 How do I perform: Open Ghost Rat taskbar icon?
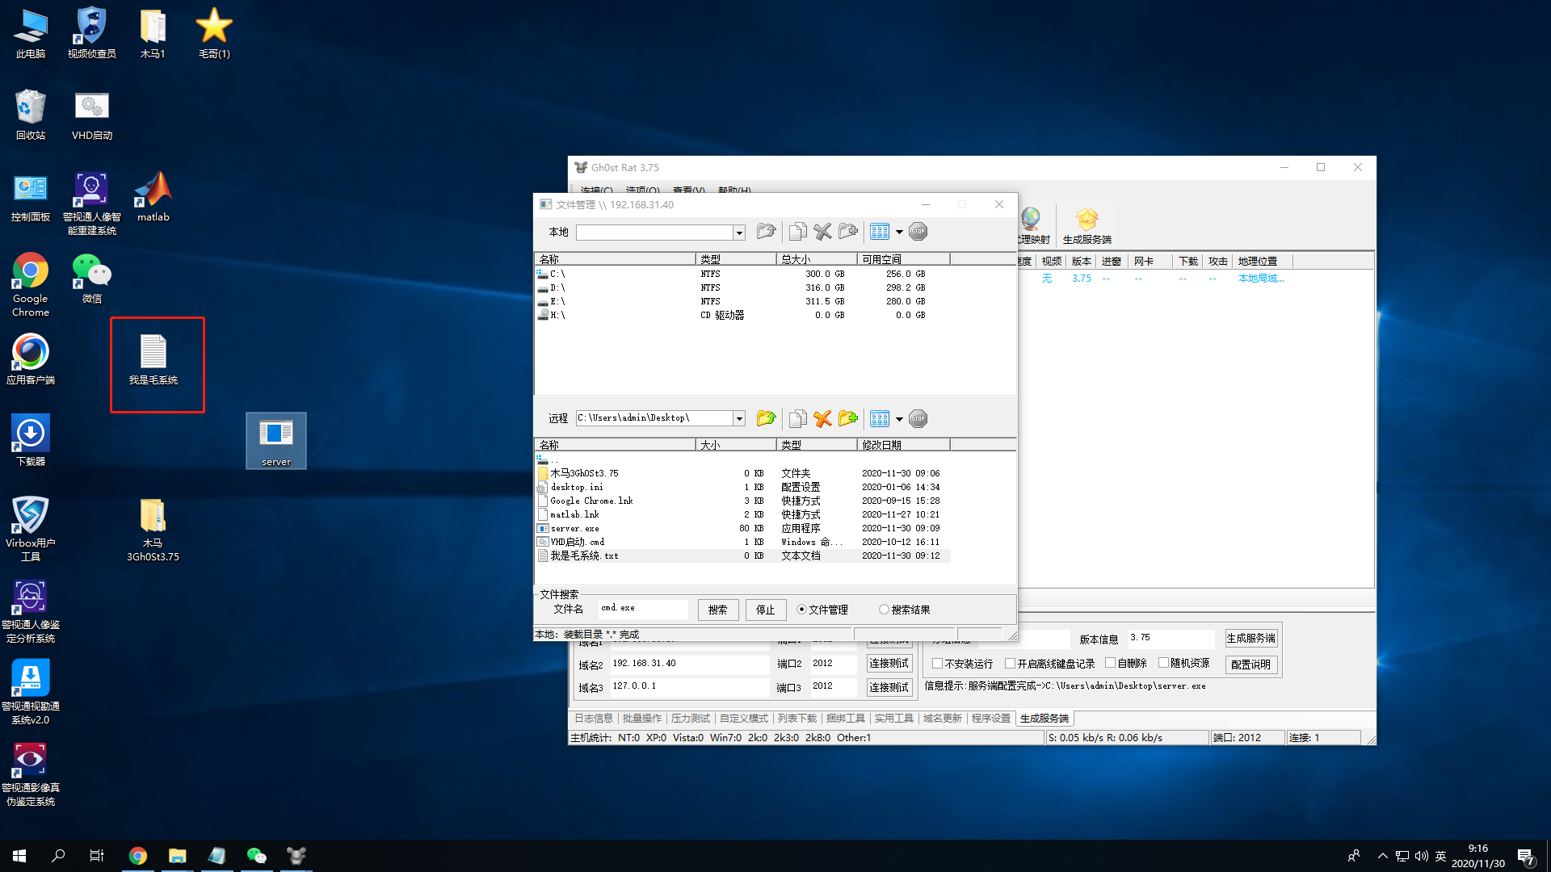(x=296, y=856)
